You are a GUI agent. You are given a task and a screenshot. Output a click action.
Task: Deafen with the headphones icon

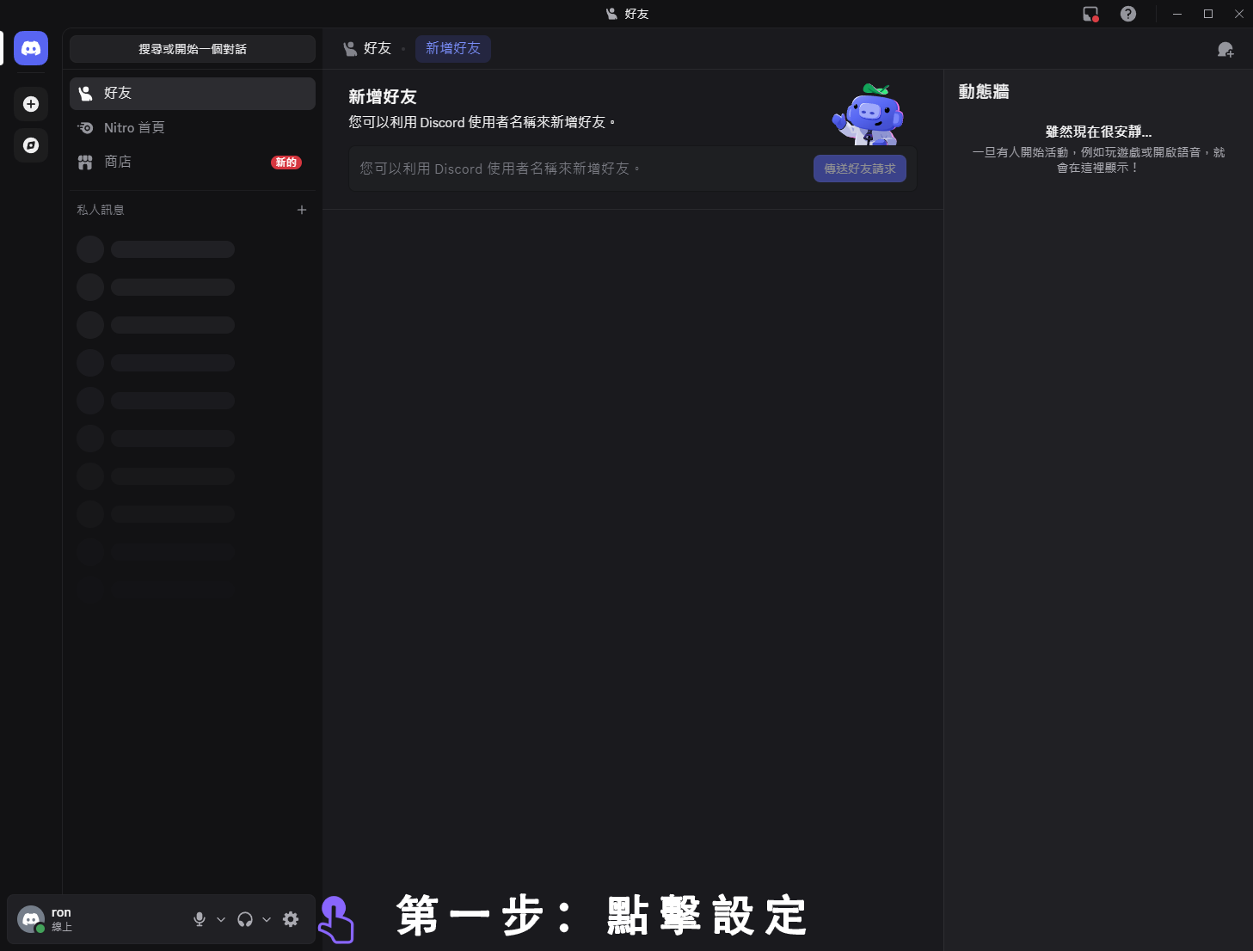(x=245, y=919)
